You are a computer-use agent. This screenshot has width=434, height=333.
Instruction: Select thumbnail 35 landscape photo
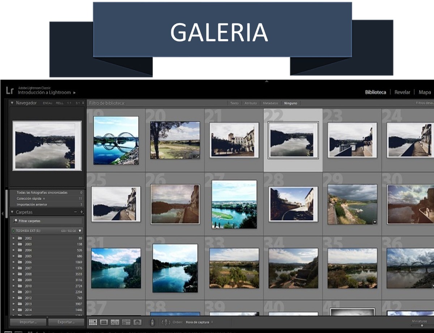click(x=352, y=268)
